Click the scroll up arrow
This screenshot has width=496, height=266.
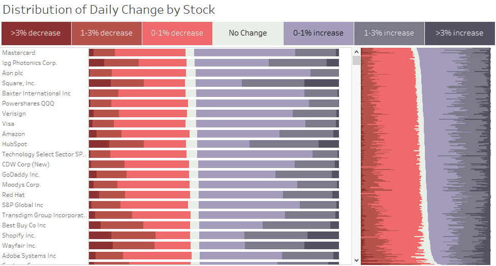pyautogui.click(x=357, y=52)
